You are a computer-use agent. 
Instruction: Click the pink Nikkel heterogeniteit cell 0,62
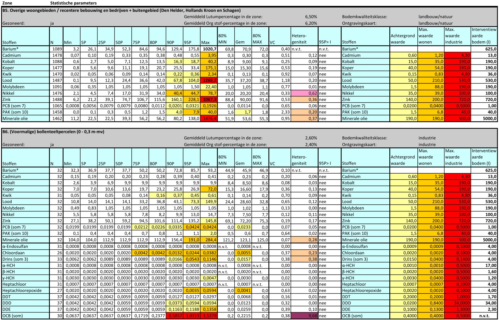click(x=305, y=93)
